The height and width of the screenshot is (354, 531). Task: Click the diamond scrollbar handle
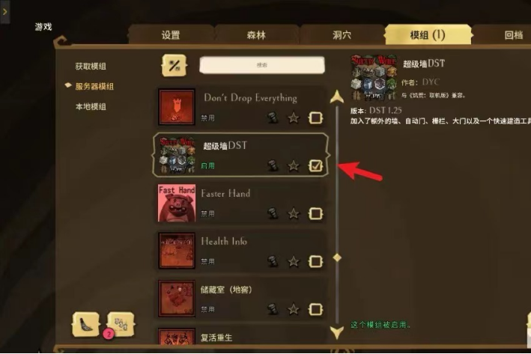pyautogui.click(x=337, y=257)
